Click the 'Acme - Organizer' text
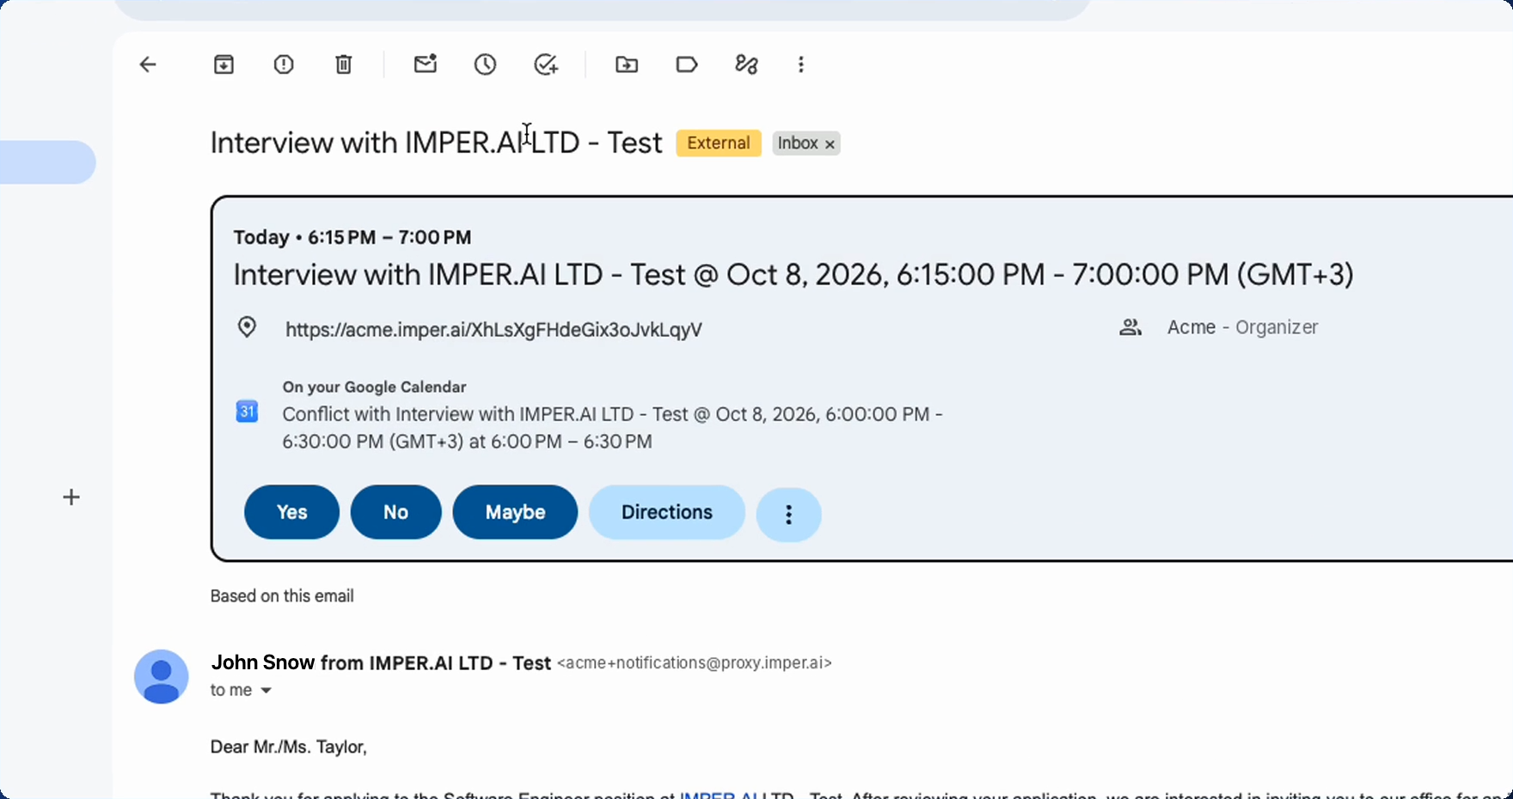 click(x=1243, y=327)
